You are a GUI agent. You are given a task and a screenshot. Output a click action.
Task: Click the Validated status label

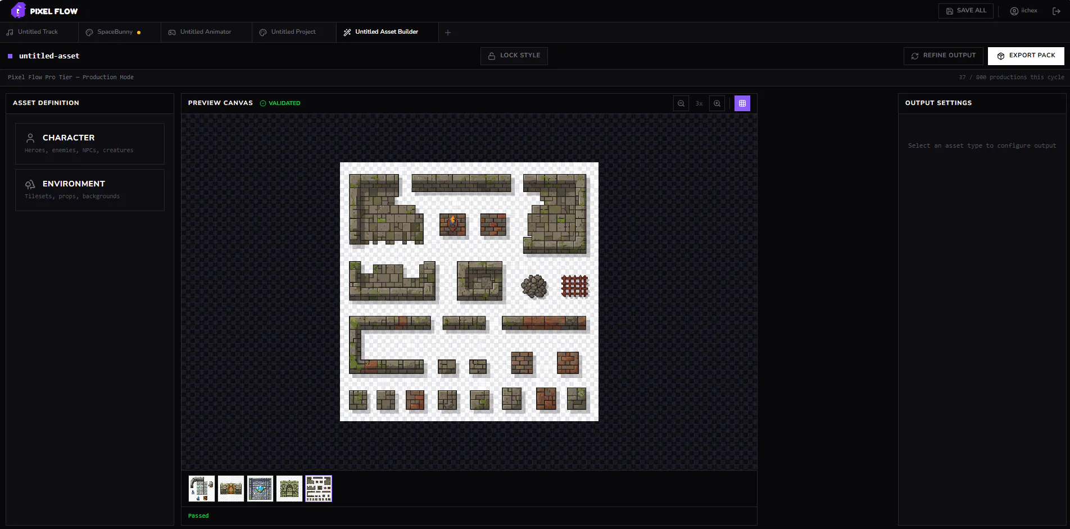pos(280,103)
